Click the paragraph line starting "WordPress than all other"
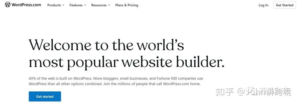299x104 pixels. [115, 84]
